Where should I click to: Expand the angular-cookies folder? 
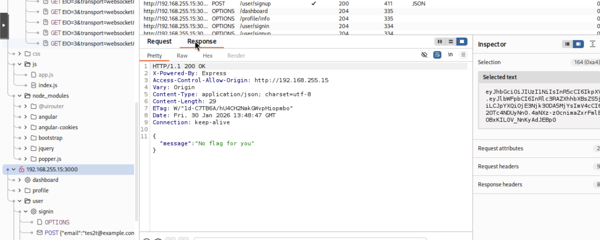click(x=26, y=127)
